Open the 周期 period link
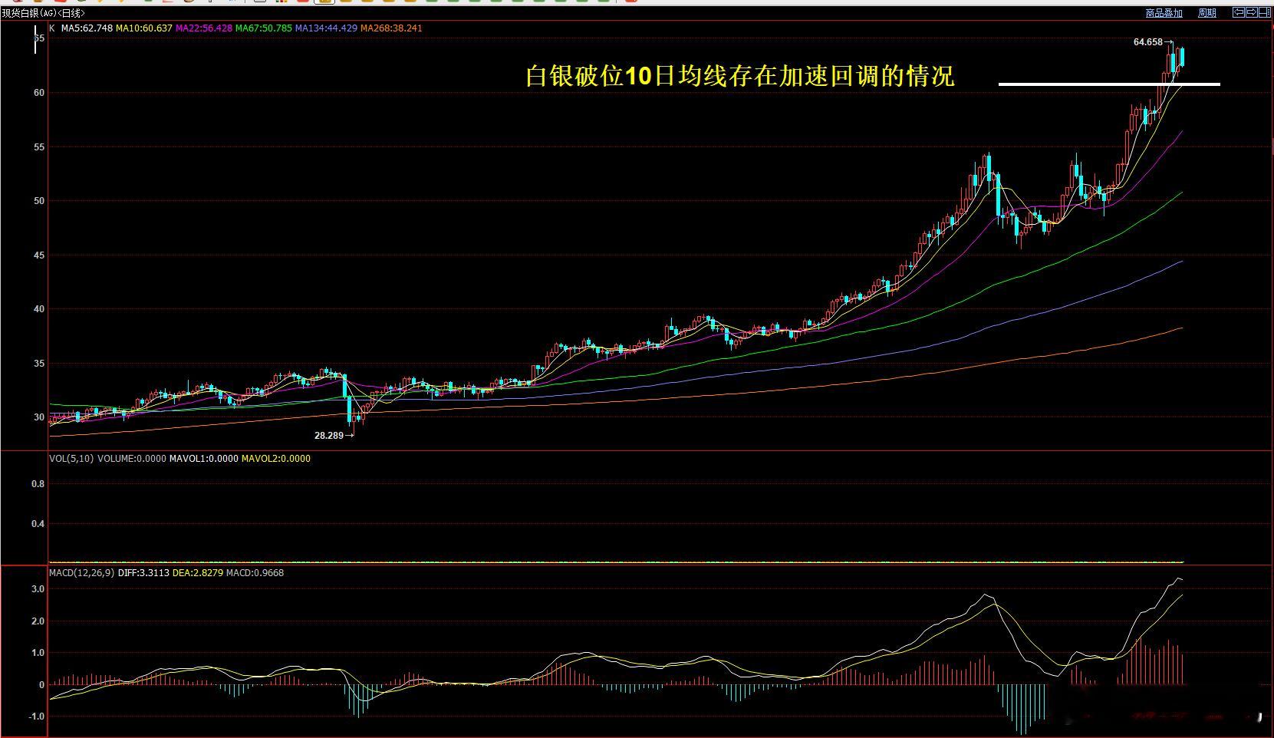 1207,13
